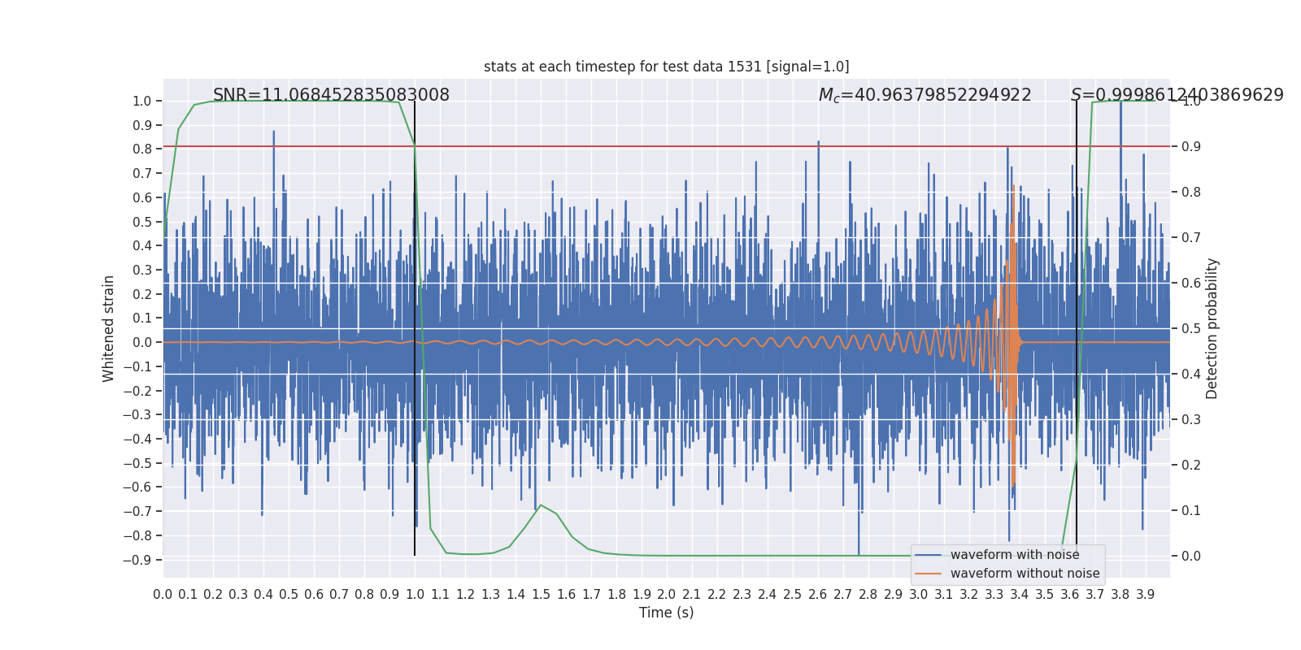Click the orange merger chirp near 3.4 seconds
Image resolution: width=1301 pixels, height=650 pixels.
(1012, 341)
